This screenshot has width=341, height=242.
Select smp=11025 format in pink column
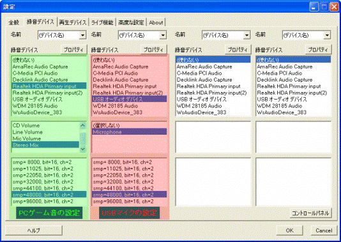pyautogui.click(x=130, y=169)
